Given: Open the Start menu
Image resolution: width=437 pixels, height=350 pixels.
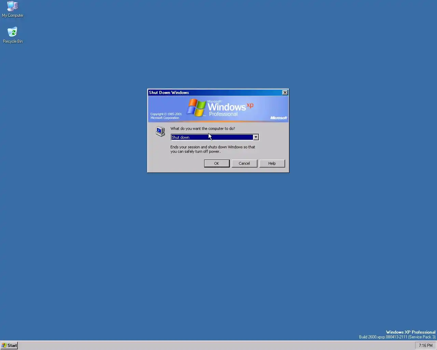Looking at the screenshot, I should pyautogui.click(x=9, y=345).
